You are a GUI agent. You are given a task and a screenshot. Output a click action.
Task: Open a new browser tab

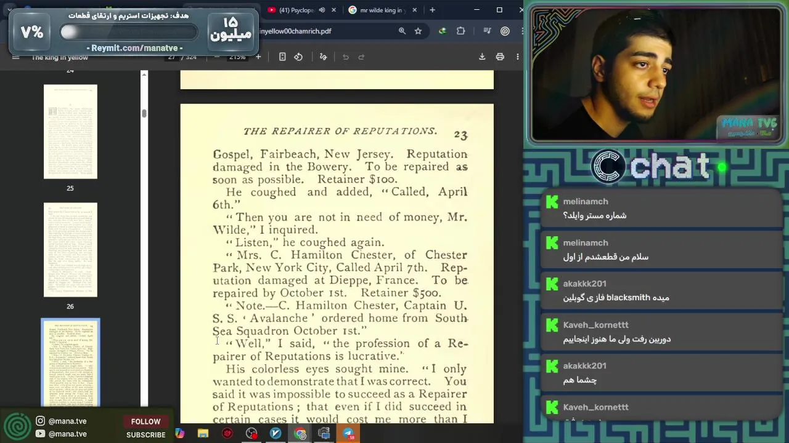point(432,10)
